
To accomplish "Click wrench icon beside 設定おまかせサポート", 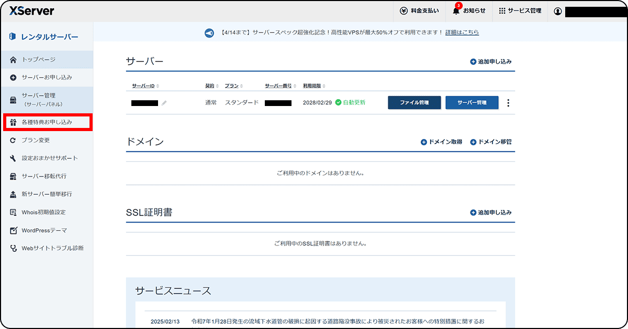I will coord(14,158).
